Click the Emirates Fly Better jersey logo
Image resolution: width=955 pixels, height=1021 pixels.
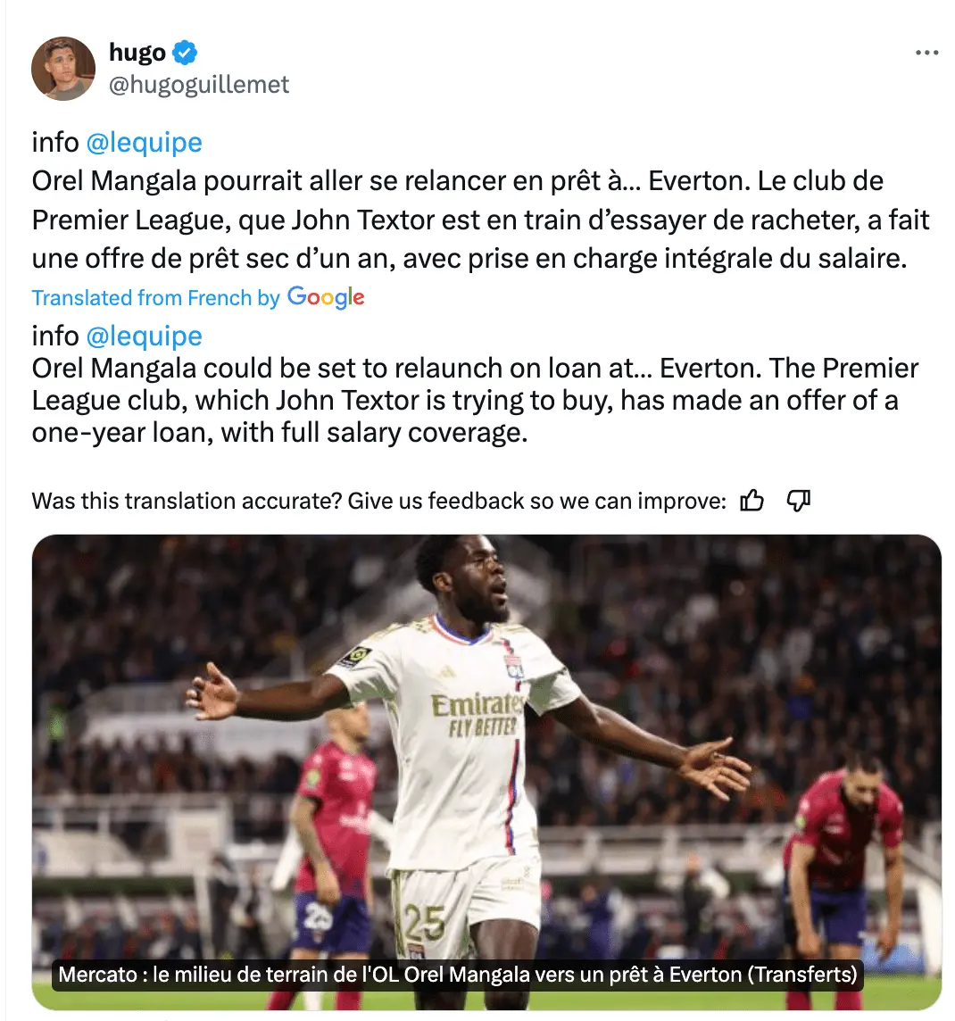[477, 714]
